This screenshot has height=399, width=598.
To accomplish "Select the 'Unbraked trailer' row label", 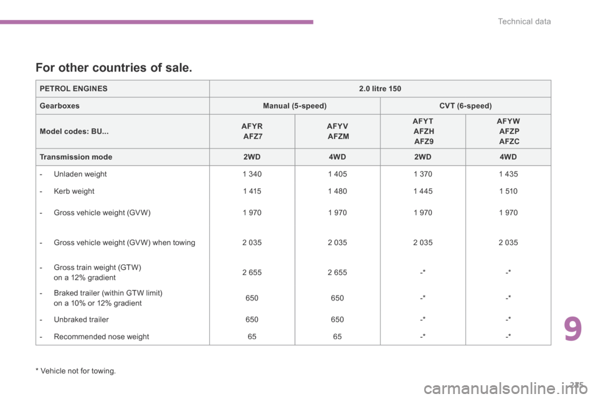I will [81, 320].
